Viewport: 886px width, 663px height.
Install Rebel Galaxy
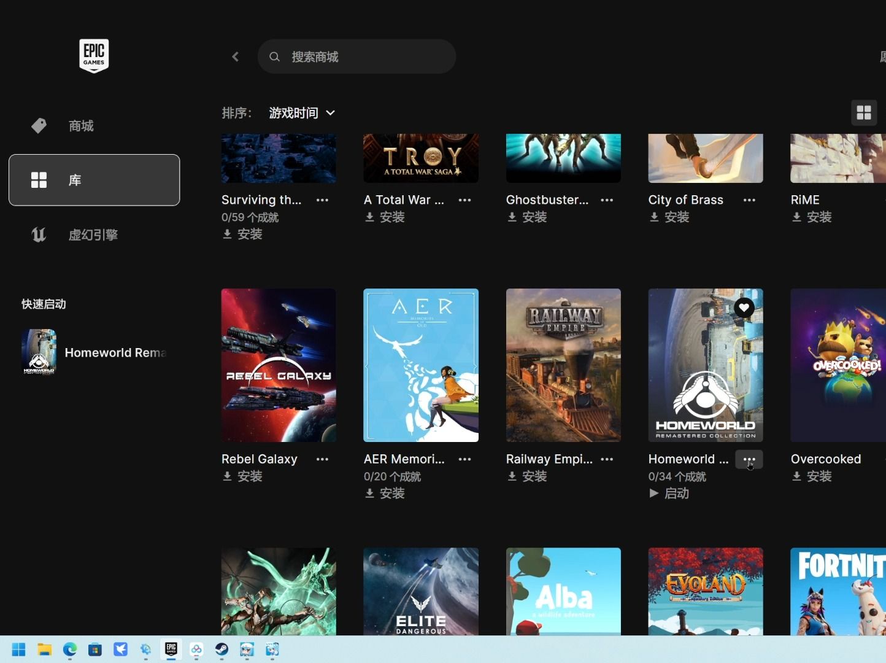(242, 476)
